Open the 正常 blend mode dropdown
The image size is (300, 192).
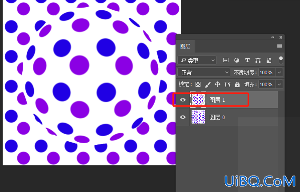(x=204, y=72)
